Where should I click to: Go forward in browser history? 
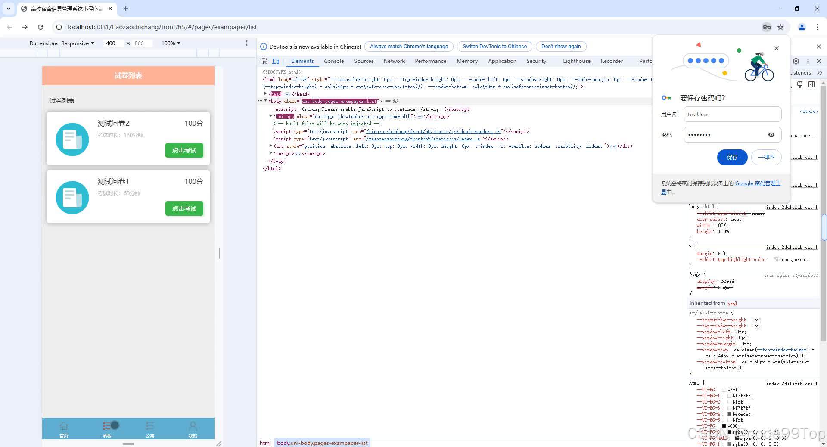25,27
